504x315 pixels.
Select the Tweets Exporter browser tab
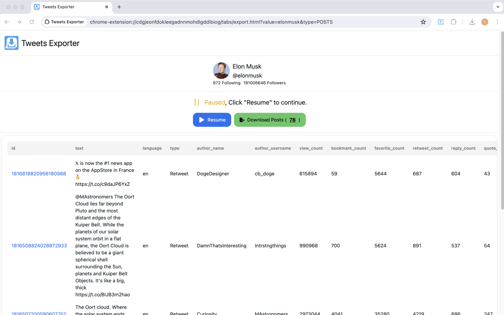(x=67, y=7)
